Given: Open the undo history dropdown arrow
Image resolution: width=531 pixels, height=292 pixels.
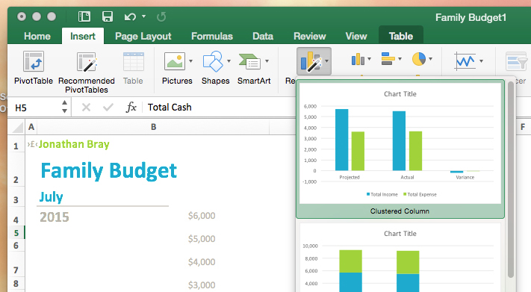Looking at the screenshot, I should tap(143, 16).
